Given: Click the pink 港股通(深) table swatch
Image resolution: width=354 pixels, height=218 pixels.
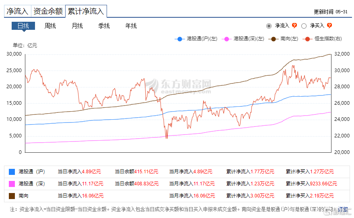Looking at the screenshot, I should pyautogui.click(x=12, y=184).
